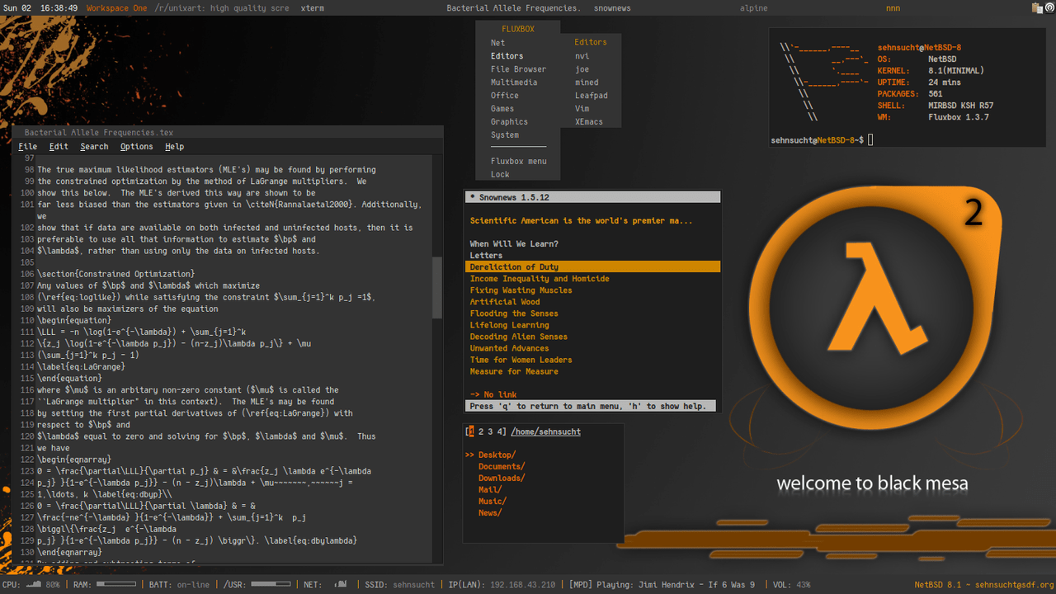Select 'When Will We Learn?' in Snownews
Screen dimensions: 1056x594
point(514,244)
